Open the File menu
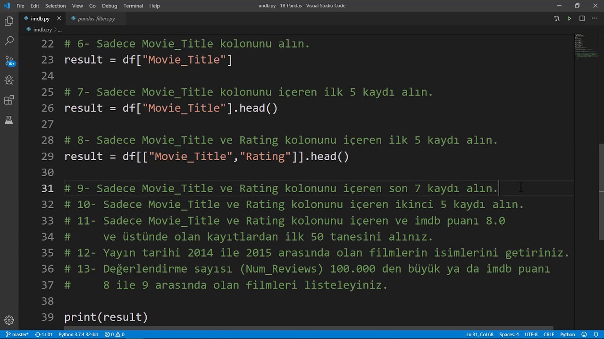The image size is (604, 339). pyautogui.click(x=20, y=6)
